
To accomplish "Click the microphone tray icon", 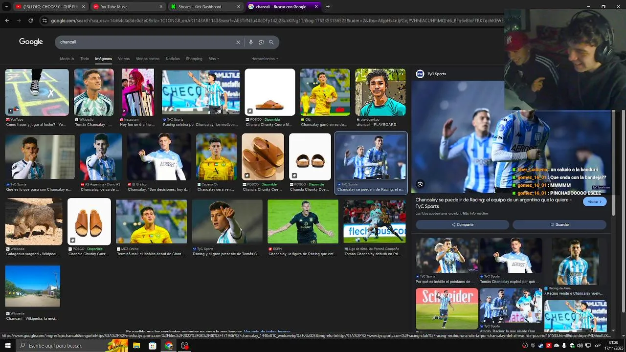I will (564, 346).
